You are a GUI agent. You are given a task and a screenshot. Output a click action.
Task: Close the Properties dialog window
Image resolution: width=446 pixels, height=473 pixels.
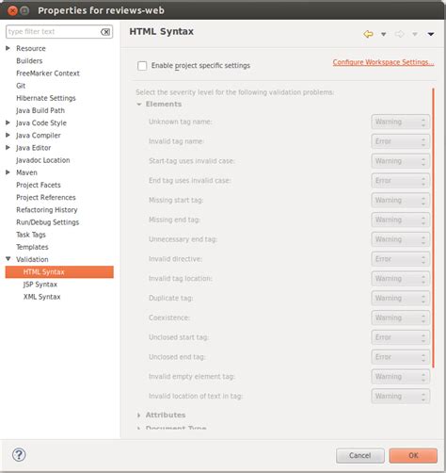(12, 11)
